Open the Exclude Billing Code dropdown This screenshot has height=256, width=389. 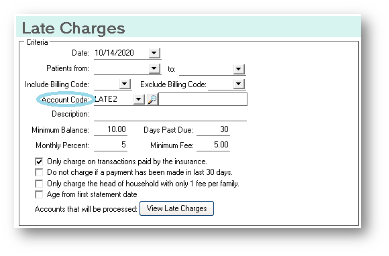(239, 84)
